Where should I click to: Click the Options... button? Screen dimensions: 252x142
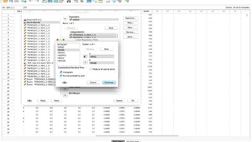tap(131, 32)
